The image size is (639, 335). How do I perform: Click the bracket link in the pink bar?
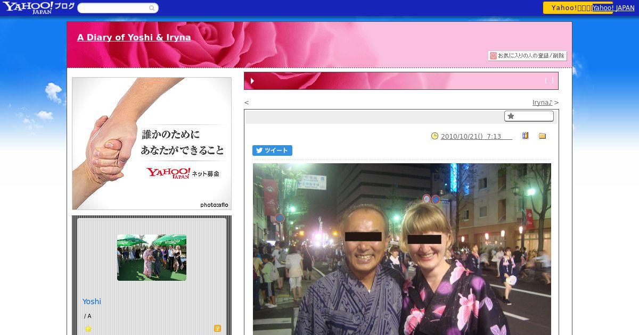549,81
